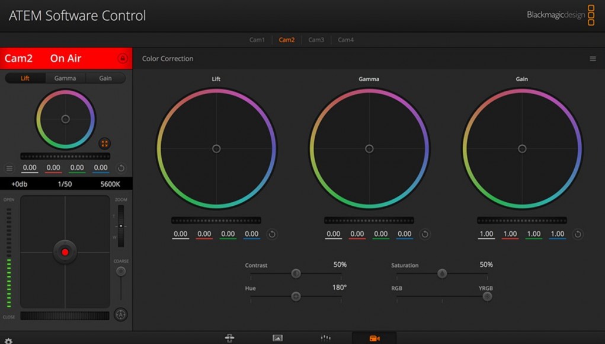Open the Color Correction panel menu
This screenshot has width=605, height=344.
[x=593, y=59]
